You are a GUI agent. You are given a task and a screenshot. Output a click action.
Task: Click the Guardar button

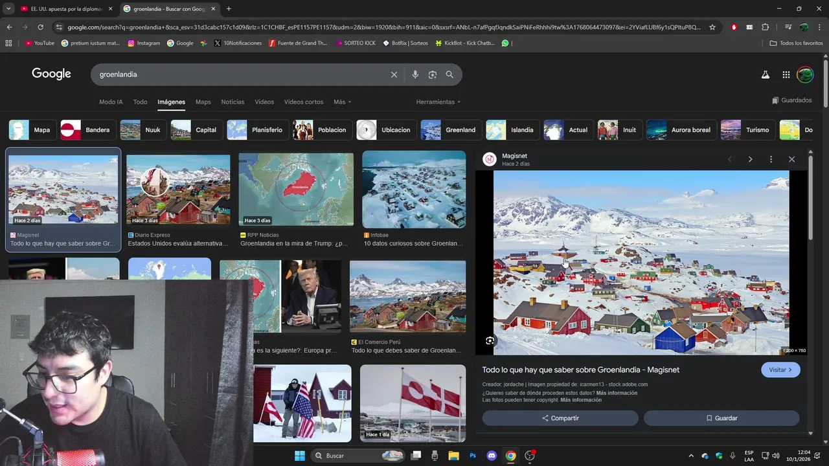pos(721,418)
